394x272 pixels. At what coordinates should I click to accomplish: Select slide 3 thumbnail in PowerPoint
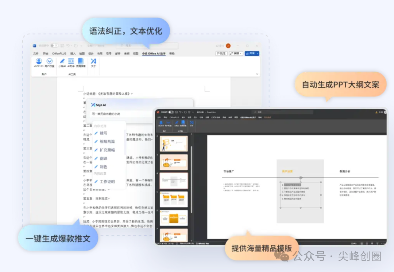click(174, 162)
